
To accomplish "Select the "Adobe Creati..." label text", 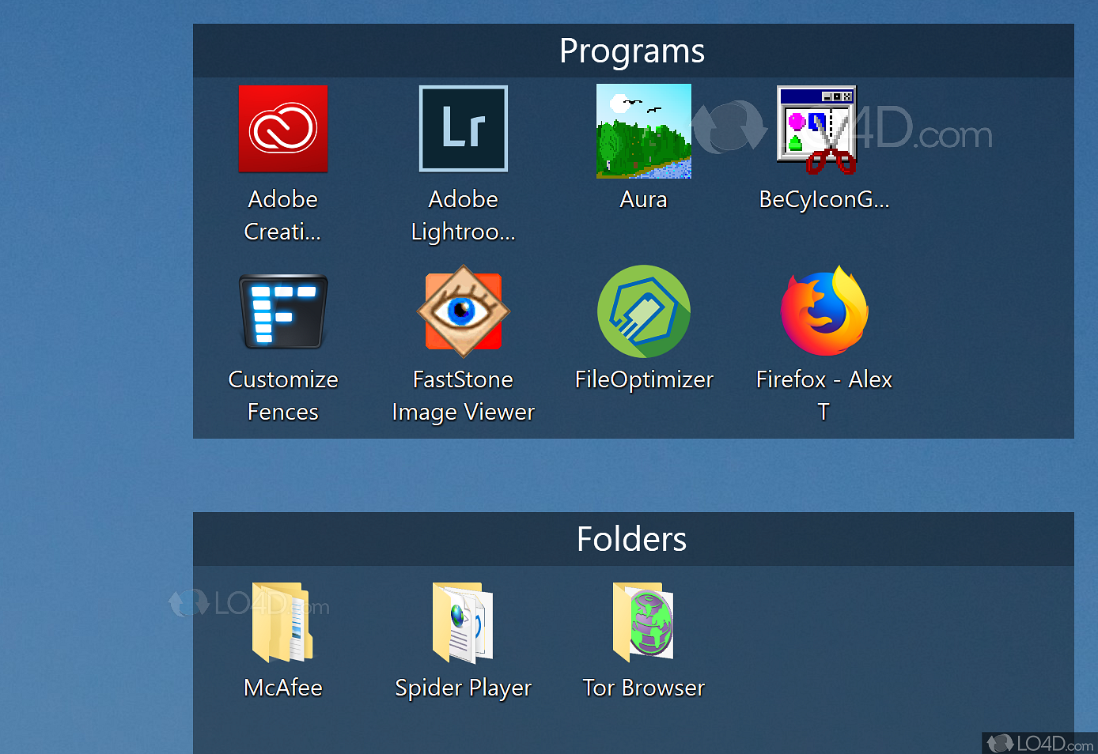I will (283, 215).
